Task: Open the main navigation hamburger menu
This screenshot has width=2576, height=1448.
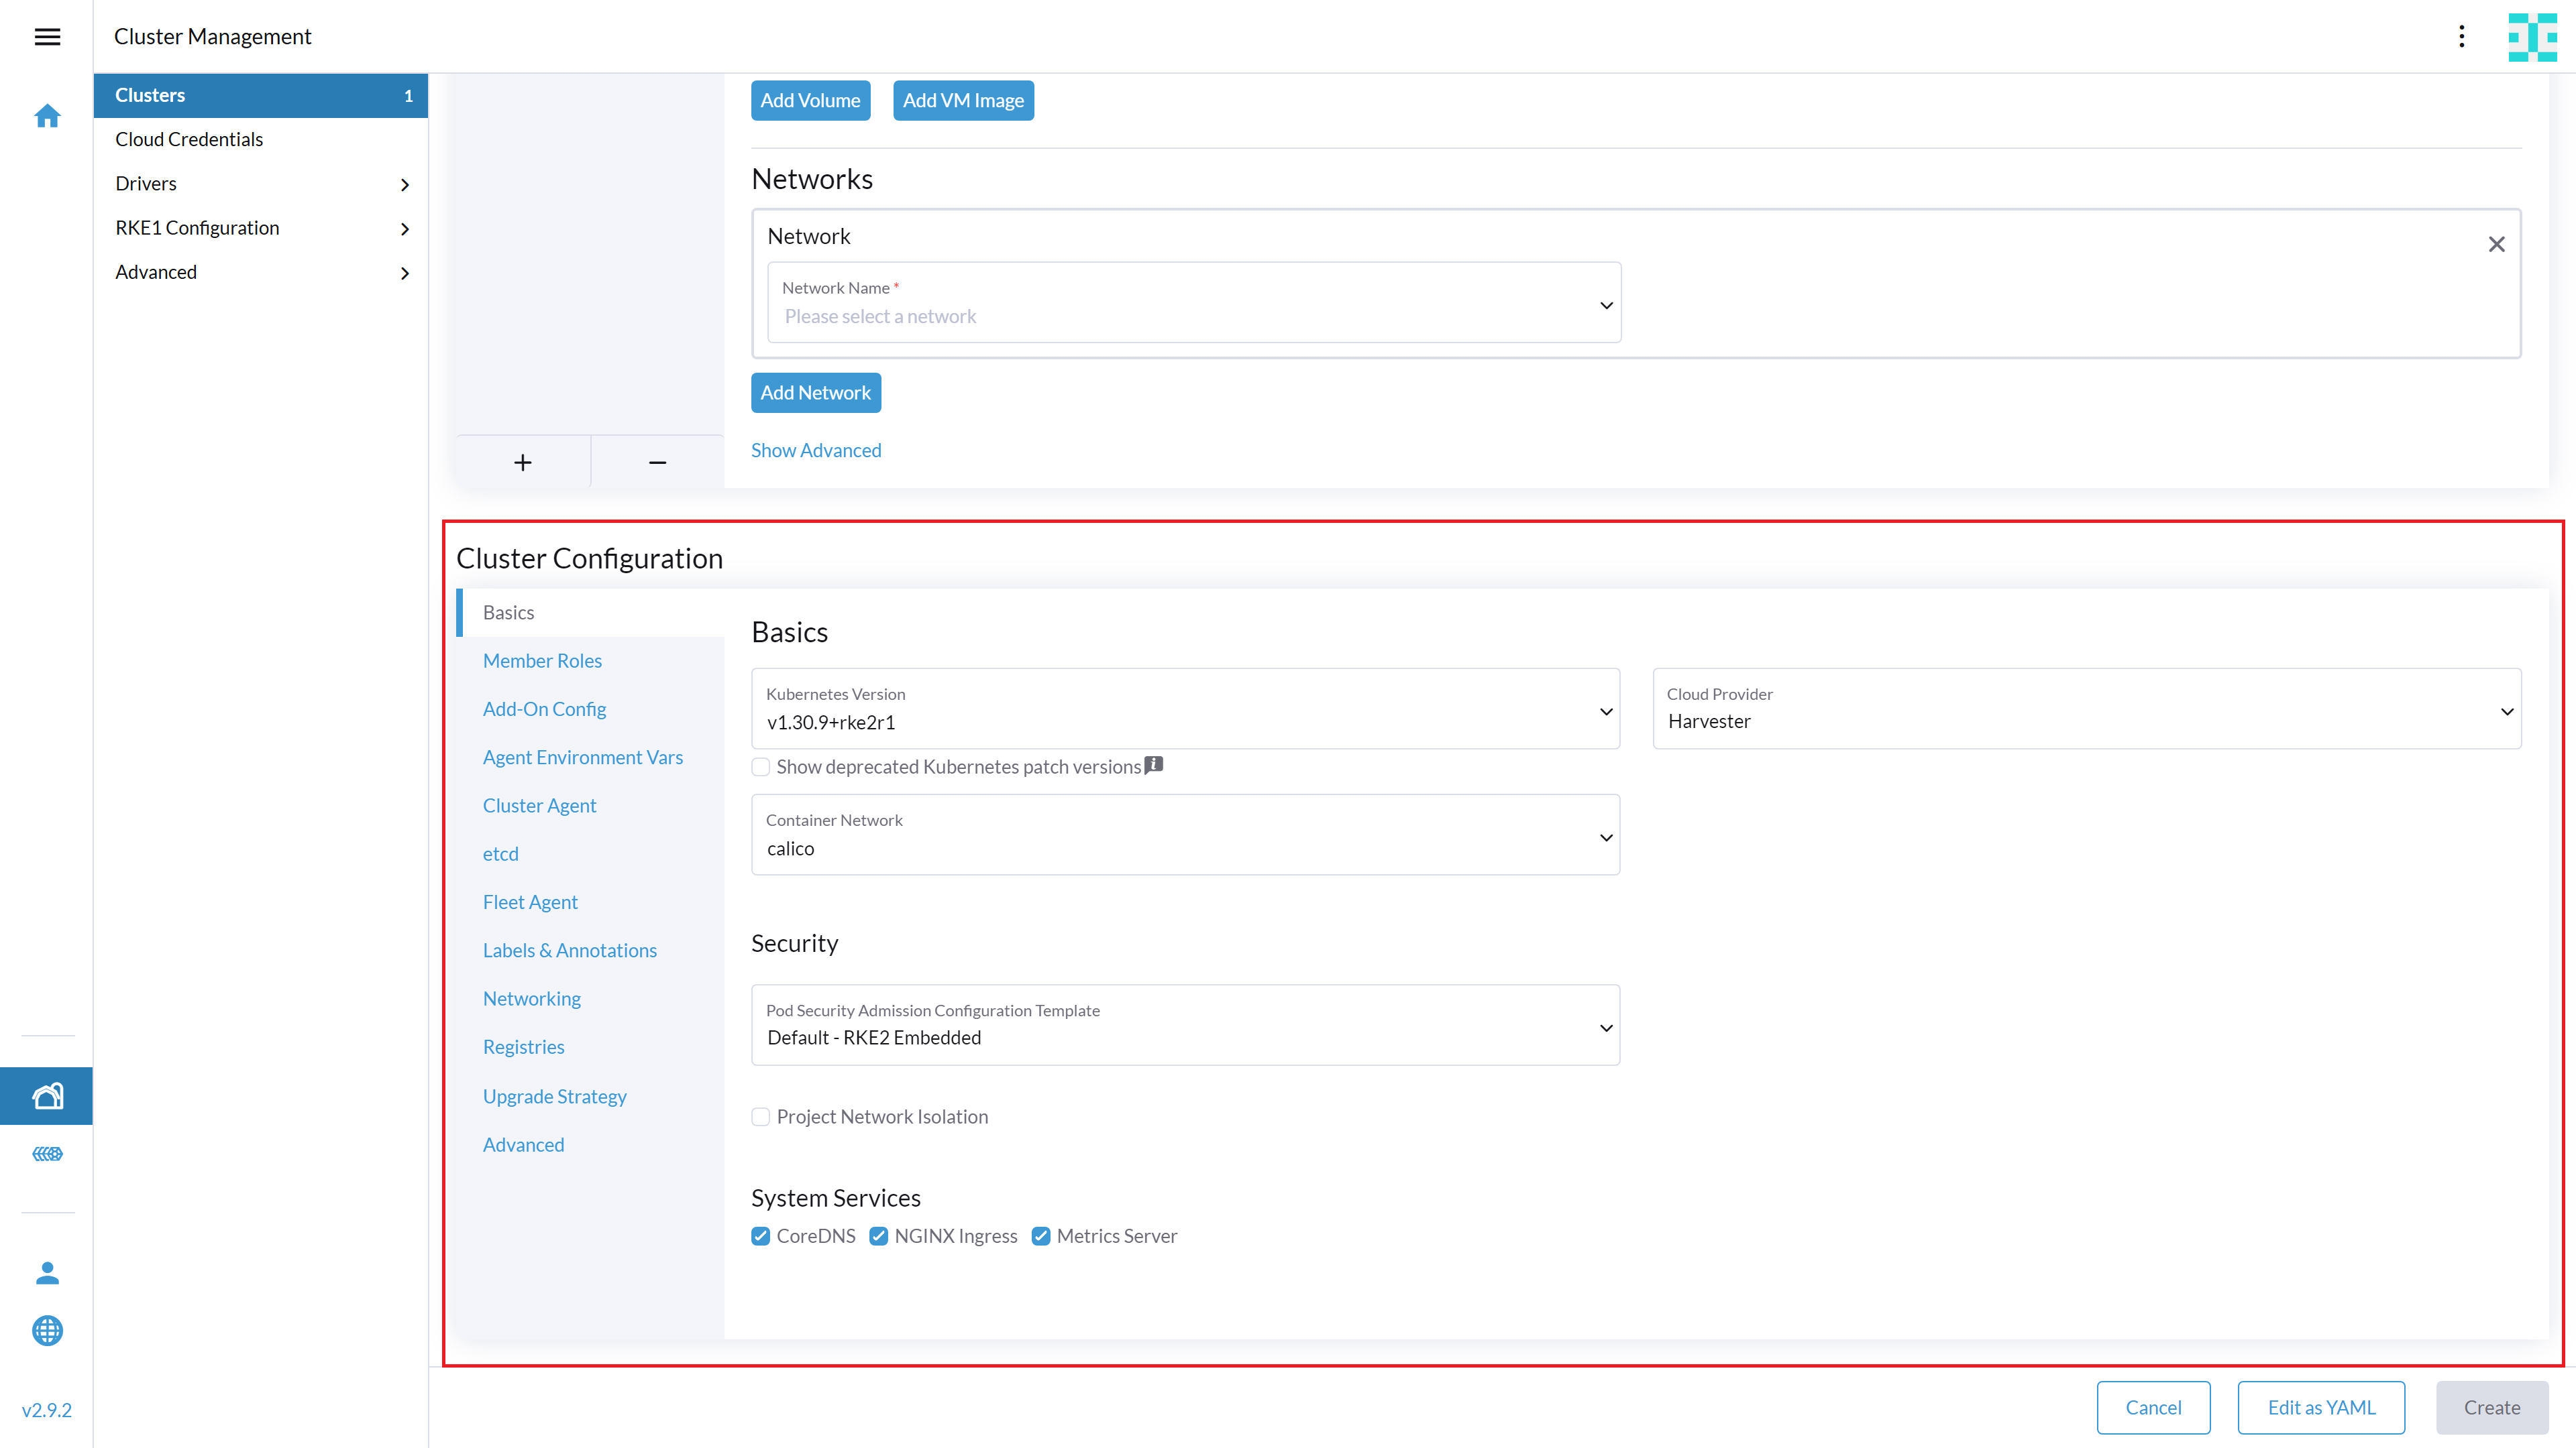Action: click(47, 37)
